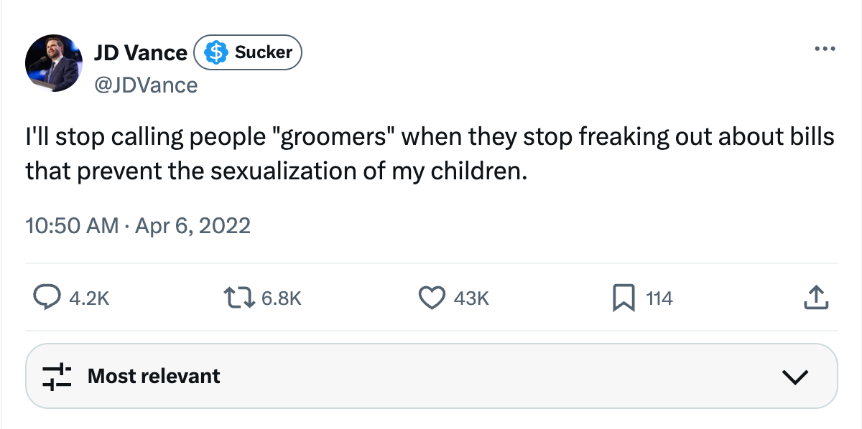The image size is (862, 429).
Task: Click the heart icon to like
Action: click(x=432, y=298)
